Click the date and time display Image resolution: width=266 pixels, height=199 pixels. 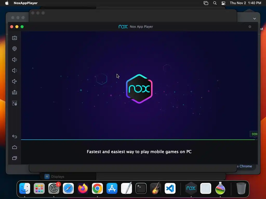pyautogui.click(x=245, y=3)
